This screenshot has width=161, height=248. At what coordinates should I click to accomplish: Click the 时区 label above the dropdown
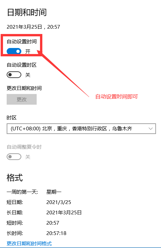coord(12,118)
